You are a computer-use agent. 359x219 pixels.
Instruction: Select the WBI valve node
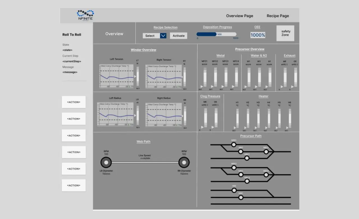tap(234, 190)
